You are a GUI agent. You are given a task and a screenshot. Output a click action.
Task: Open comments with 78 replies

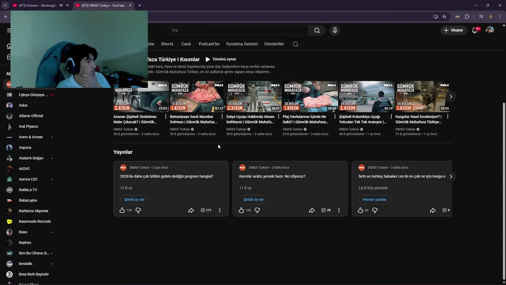[326, 210]
